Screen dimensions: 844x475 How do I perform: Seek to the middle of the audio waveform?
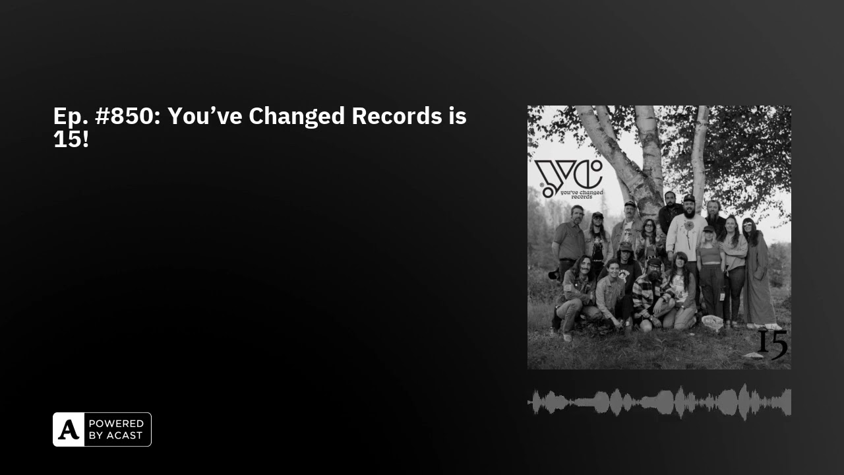click(659, 402)
